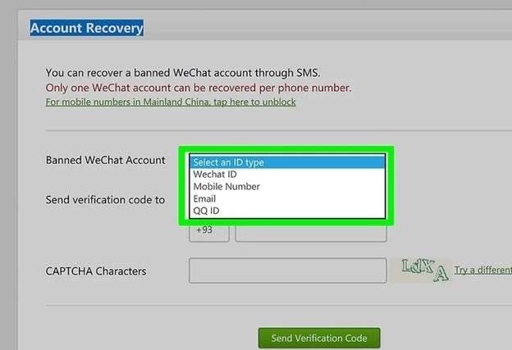
Task: Follow the Mainland China tap here to unblock link
Action: tap(171, 102)
